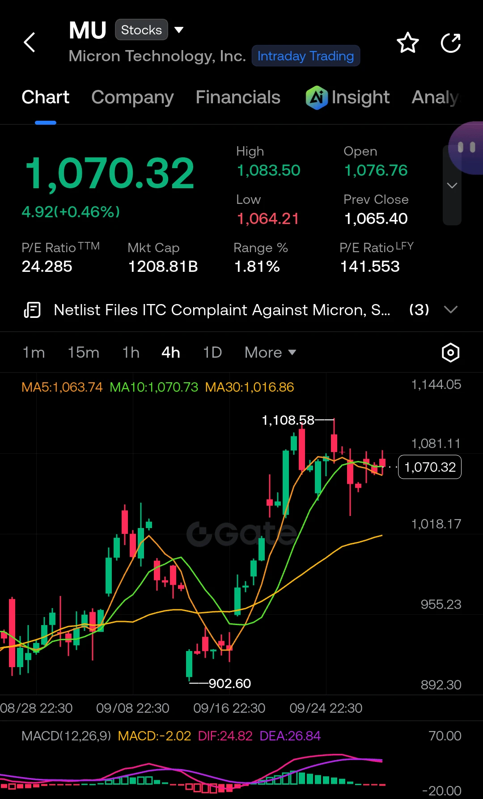Tap the 09/24 22:30 date axis label

pyautogui.click(x=326, y=708)
